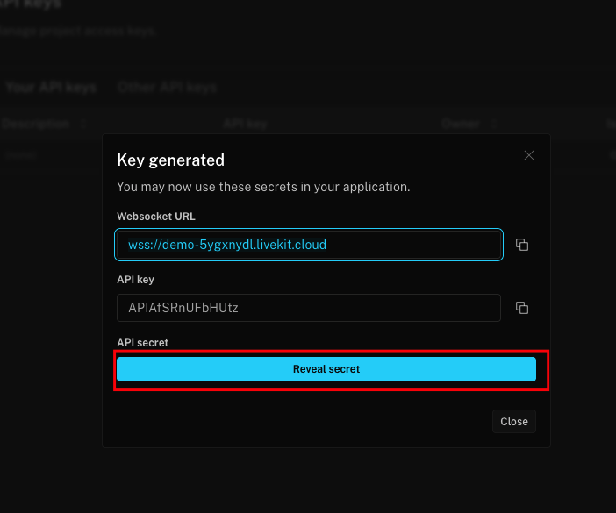The width and height of the screenshot is (616, 513).
Task: Select the API key text field
Action: (308, 308)
